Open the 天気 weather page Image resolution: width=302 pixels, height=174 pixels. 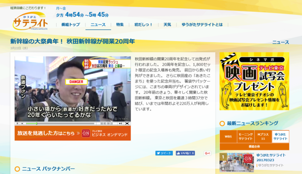167,25
